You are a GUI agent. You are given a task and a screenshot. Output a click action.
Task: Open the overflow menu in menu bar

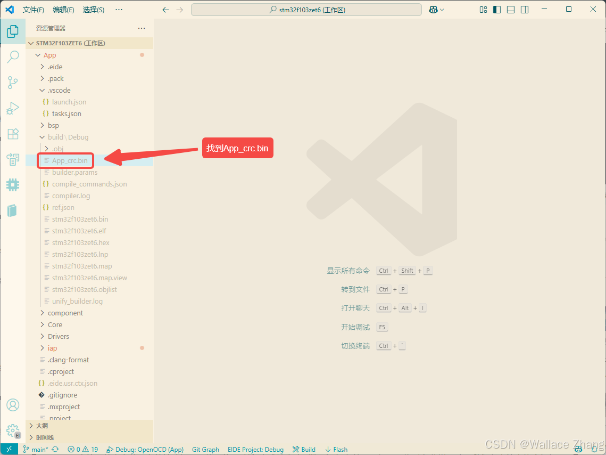119,10
